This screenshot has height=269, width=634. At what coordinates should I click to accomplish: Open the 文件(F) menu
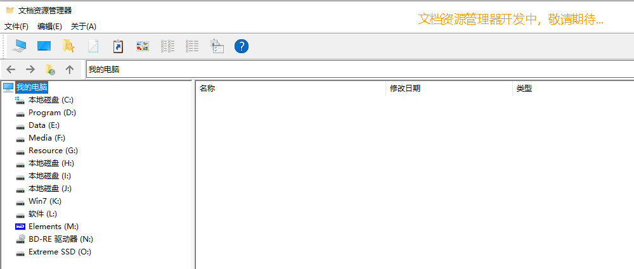pos(16,27)
